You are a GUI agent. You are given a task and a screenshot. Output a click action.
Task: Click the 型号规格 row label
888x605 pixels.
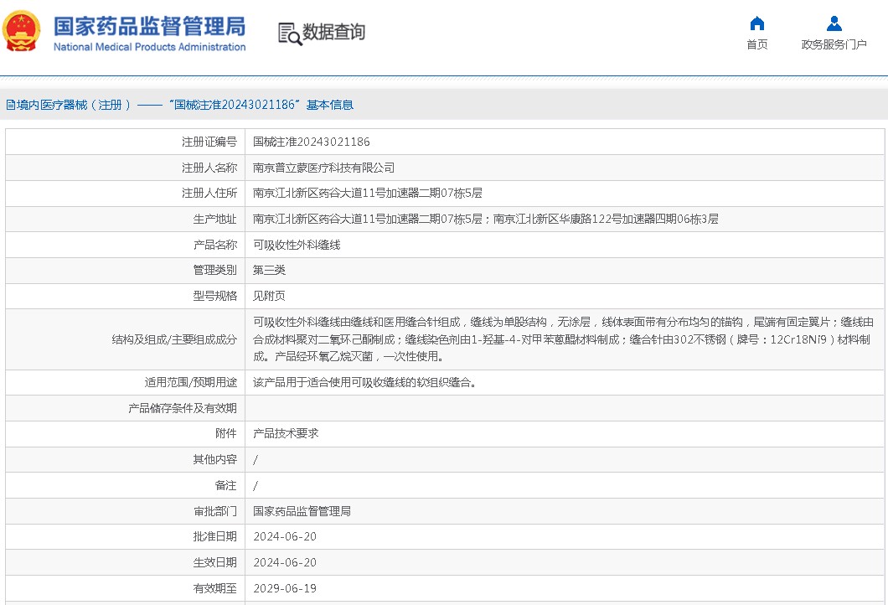[x=214, y=296]
